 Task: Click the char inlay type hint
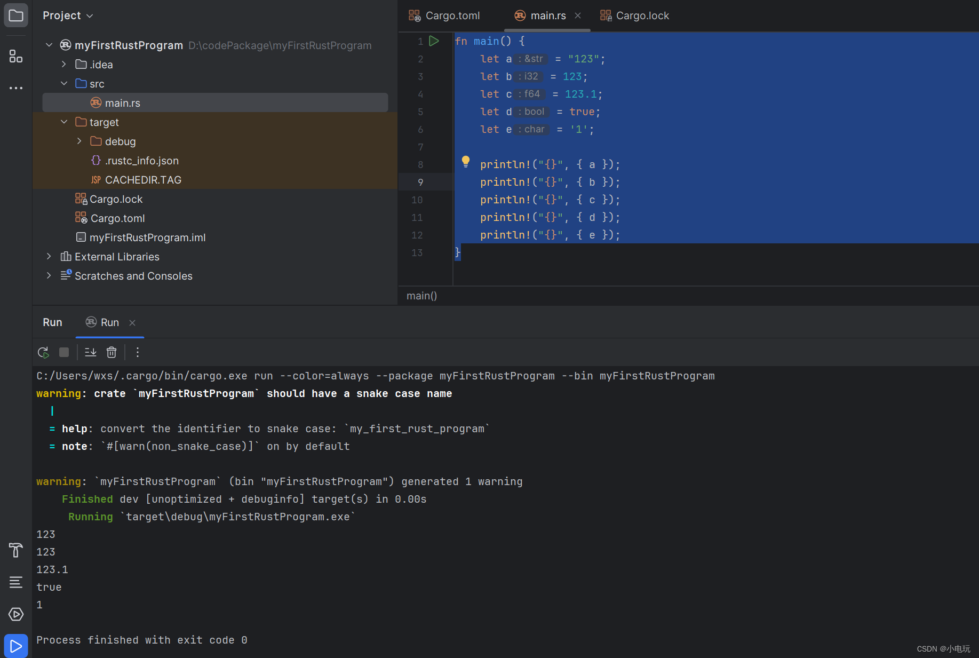click(x=532, y=129)
